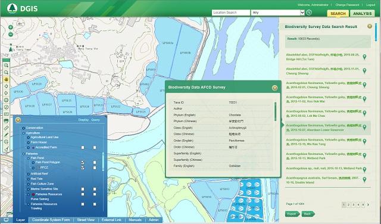Viewport: 381px width, 224px height.
Task: Locate Bridge Hill (Tai Tam) record pin
Action: click(364, 57)
